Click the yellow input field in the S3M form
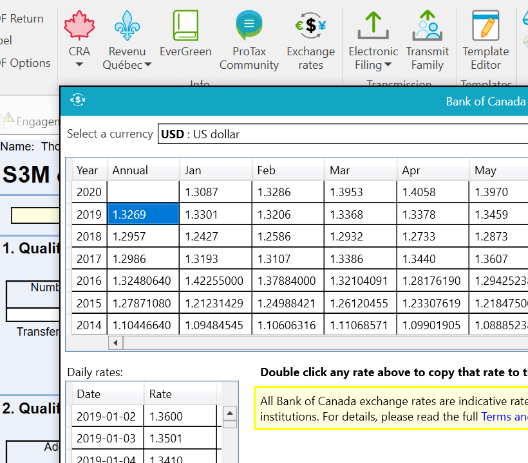 pos(35,215)
